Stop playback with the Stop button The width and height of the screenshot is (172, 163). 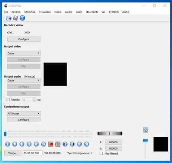pyautogui.click(x=15, y=144)
